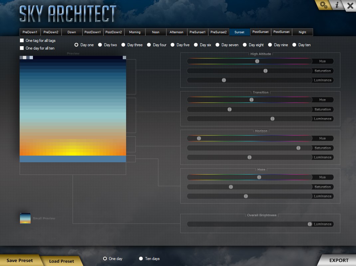This screenshot has width=356, height=266.
Task: Open the info icon panel
Action: click(x=337, y=5)
